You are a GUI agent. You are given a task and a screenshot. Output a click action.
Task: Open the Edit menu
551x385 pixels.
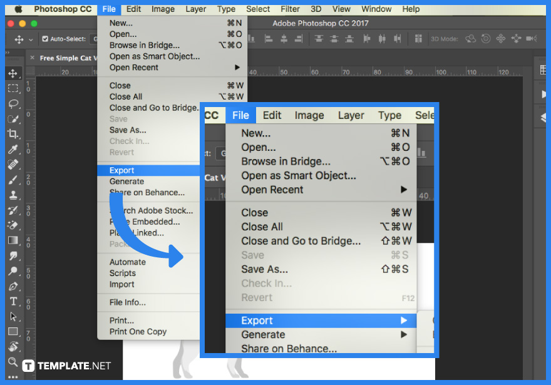coord(133,9)
